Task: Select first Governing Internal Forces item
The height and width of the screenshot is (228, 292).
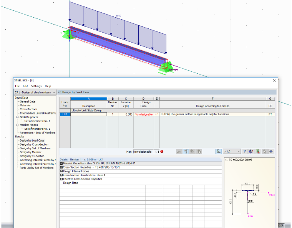Action: pos(38,160)
